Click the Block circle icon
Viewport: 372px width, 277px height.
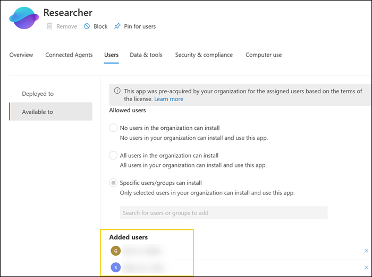(87, 26)
